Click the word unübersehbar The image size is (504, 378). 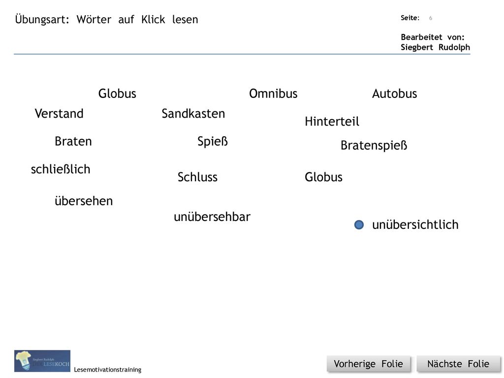pyautogui.click(x=212, y=217)
